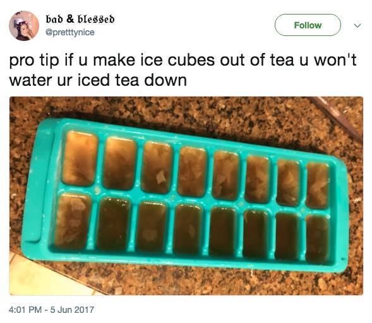
Task: Click the "pro tip" start of the tweet
Action: (34, 61)
